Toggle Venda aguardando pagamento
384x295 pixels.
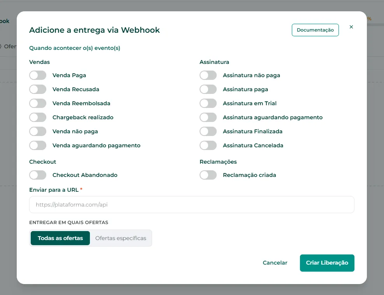tap(38, 145)
